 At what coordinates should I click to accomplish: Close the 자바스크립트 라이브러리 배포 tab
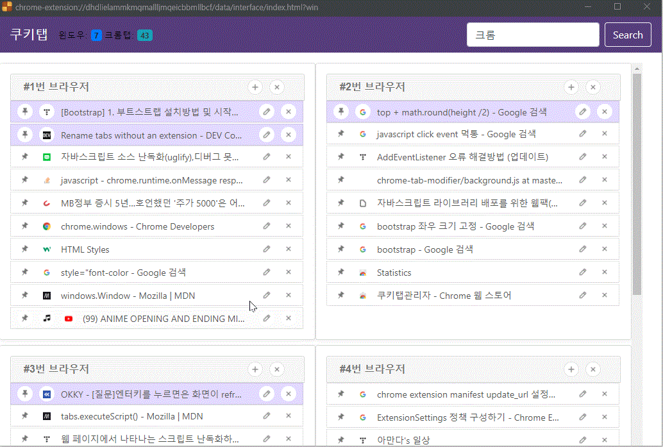pyautogui.click(x=605, y=203)
